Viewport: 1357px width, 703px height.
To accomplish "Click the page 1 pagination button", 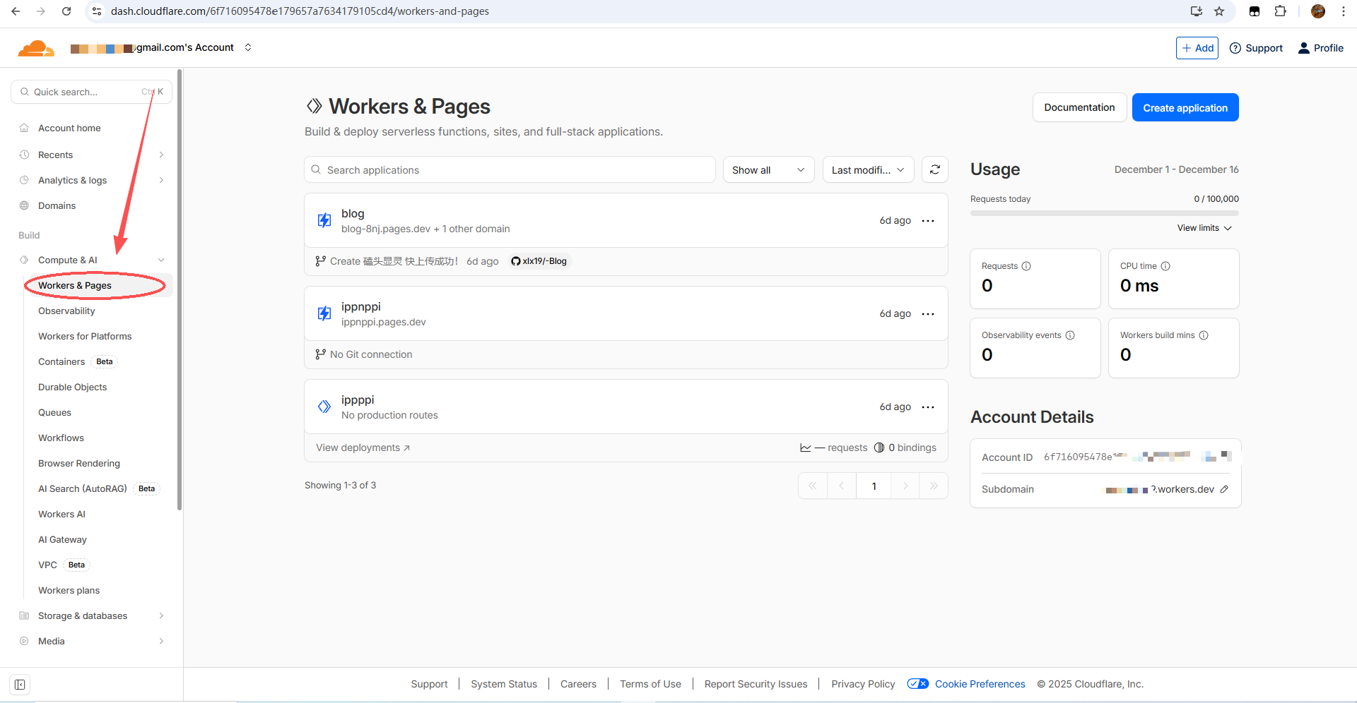I will point(874,486).
